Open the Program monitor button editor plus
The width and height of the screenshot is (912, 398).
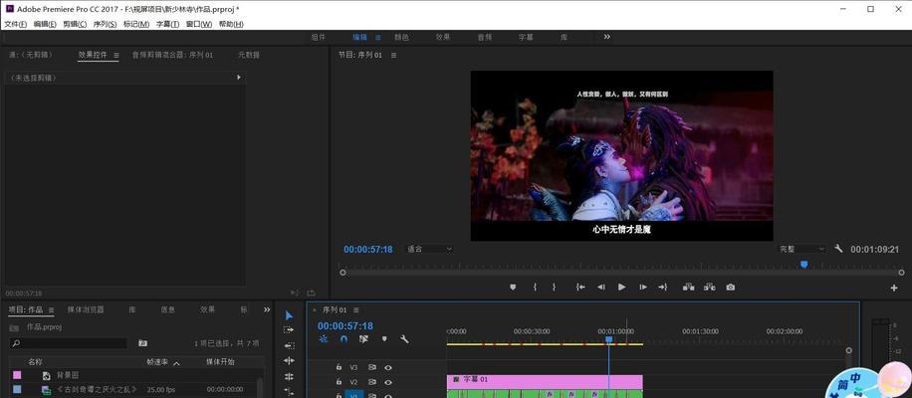[x=894, y=288]
